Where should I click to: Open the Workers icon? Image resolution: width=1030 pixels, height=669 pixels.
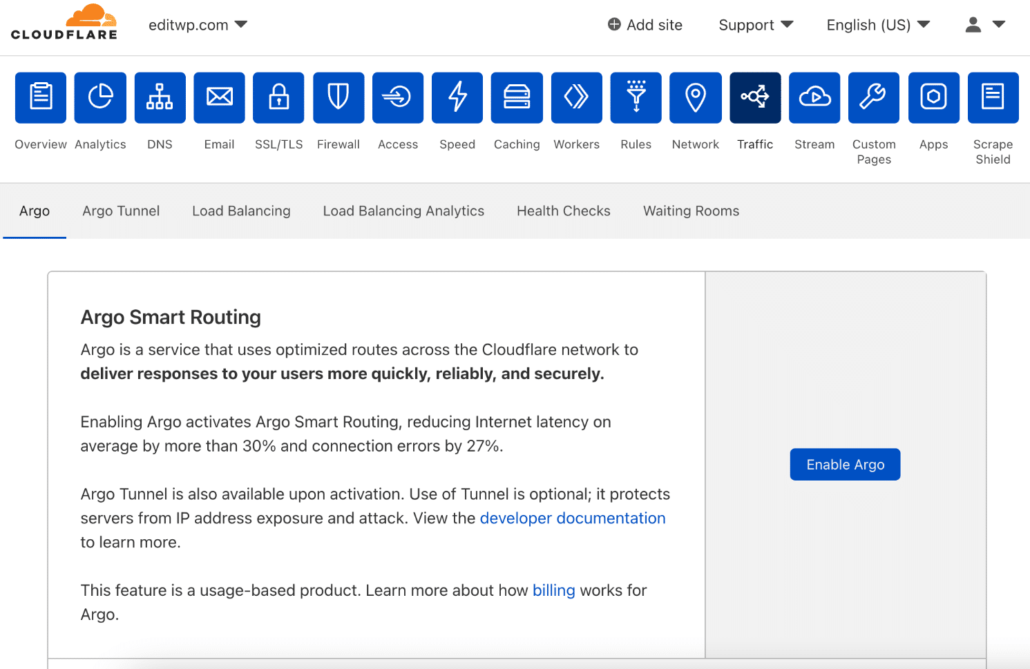coord(576,97)
